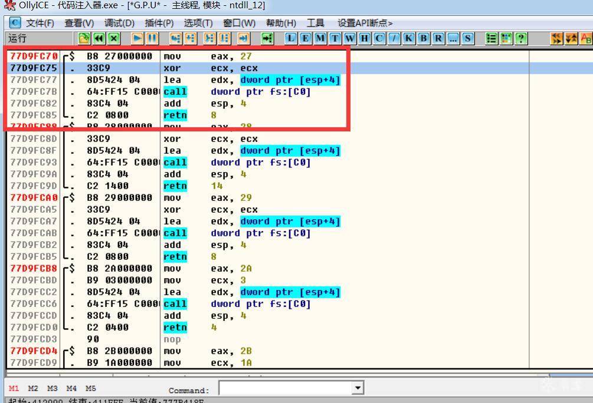This screenshot has height=403, width=593.
Task: Open the 窗口(W) menu
Action: [239, 23]
